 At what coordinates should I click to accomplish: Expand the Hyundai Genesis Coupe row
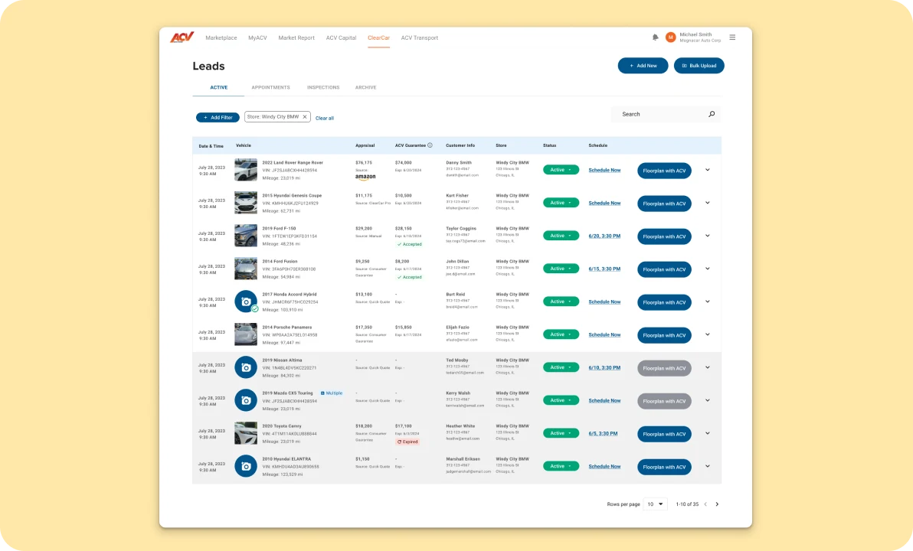[x=708, y=203]
